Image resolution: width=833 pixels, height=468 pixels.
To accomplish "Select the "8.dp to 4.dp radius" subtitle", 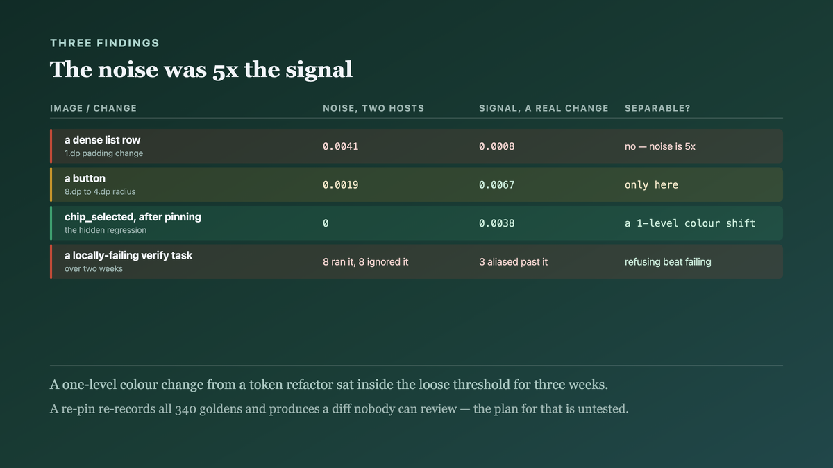I will 101,191.
